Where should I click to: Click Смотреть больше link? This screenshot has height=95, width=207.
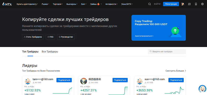[x=176, y=71]
